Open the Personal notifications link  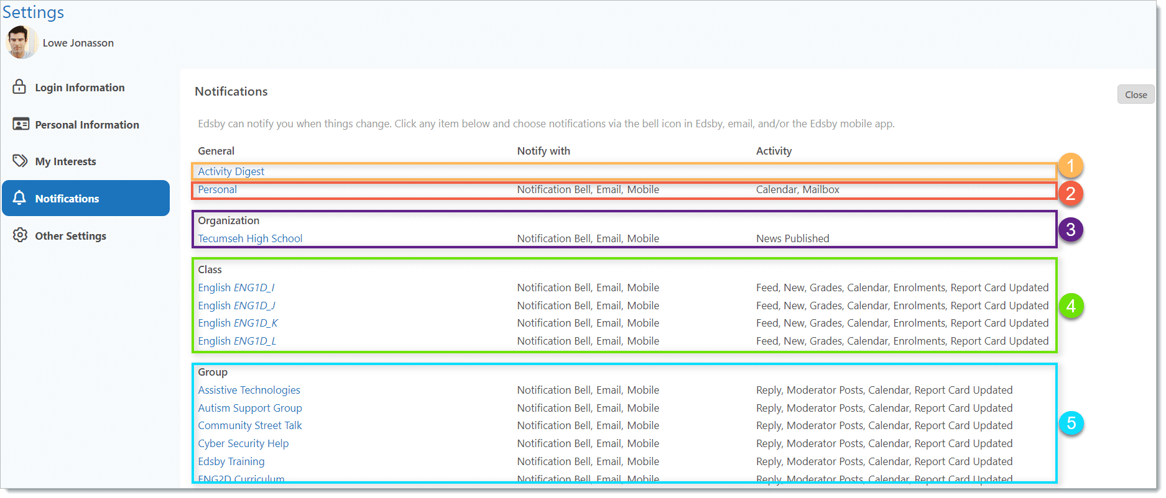coord(217,189)
